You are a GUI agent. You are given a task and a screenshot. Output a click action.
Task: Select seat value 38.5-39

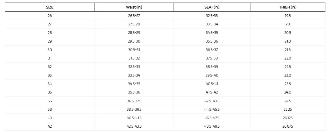(212, 67)
